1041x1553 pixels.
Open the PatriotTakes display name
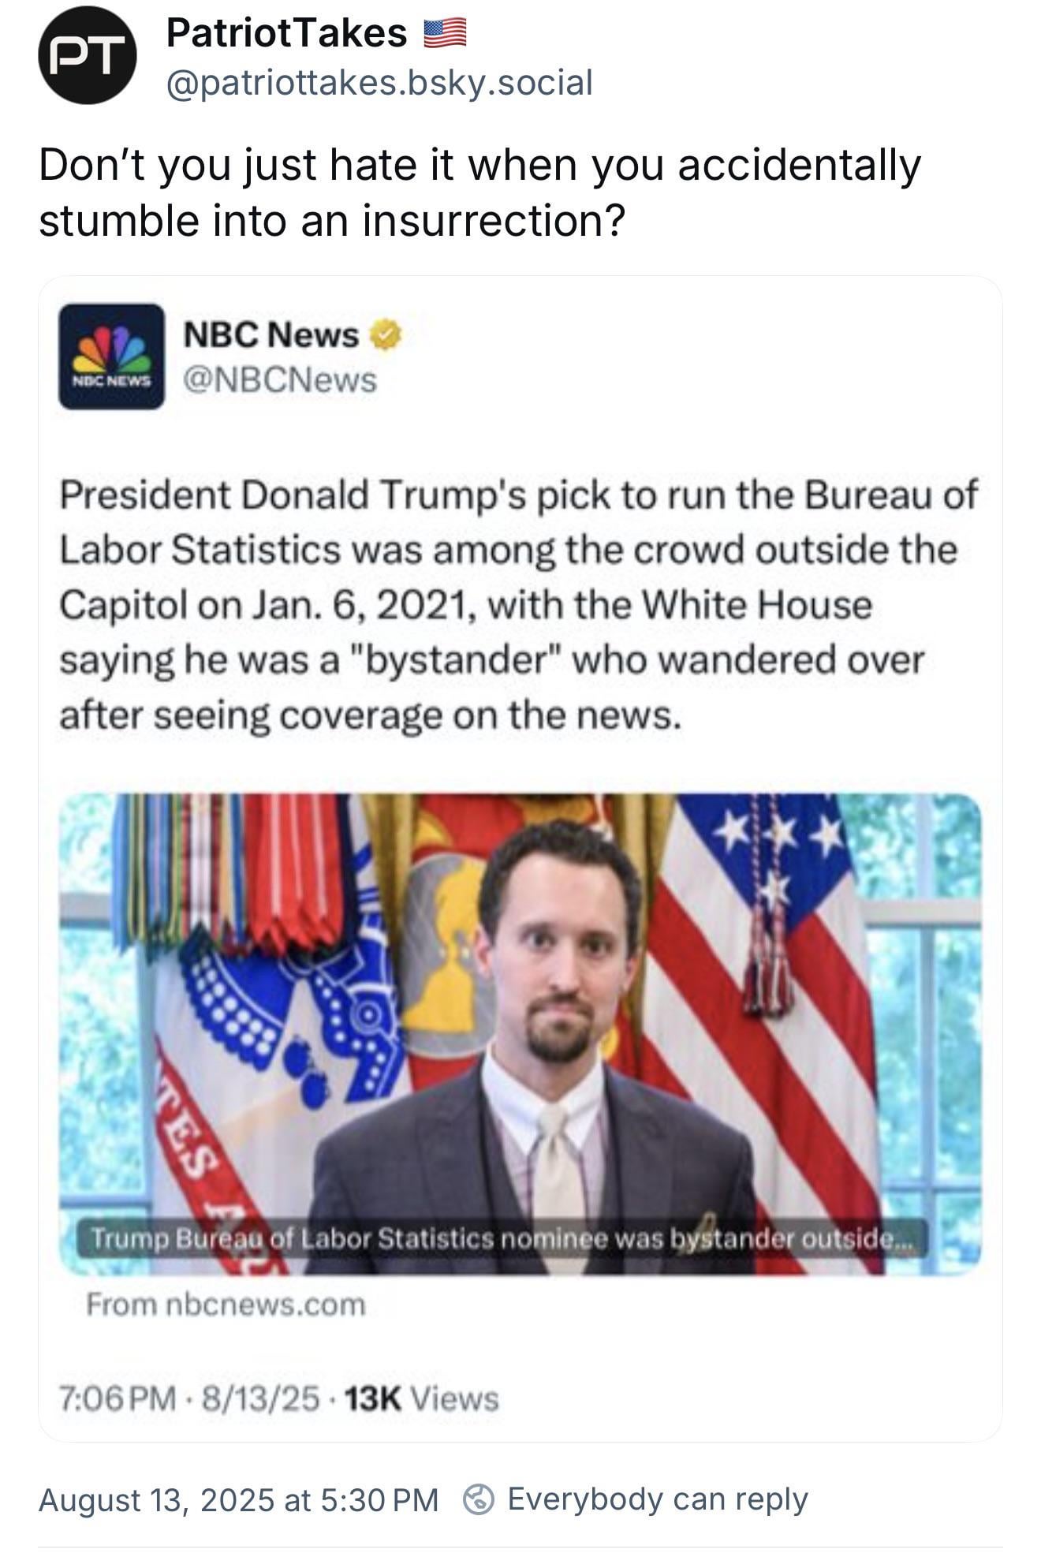[x=287, y=33]
